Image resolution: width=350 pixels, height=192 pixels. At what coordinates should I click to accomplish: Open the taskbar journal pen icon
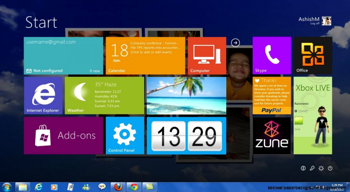71,187
